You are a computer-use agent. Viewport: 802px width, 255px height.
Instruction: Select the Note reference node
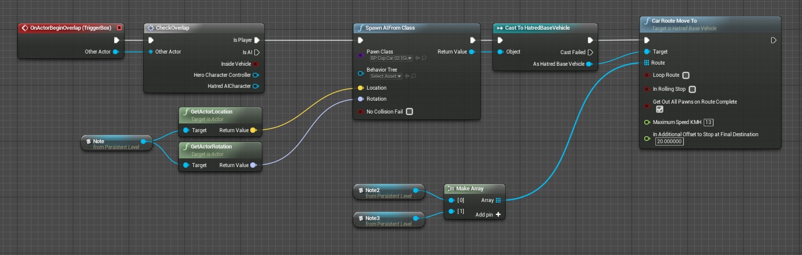click(116, 144)
